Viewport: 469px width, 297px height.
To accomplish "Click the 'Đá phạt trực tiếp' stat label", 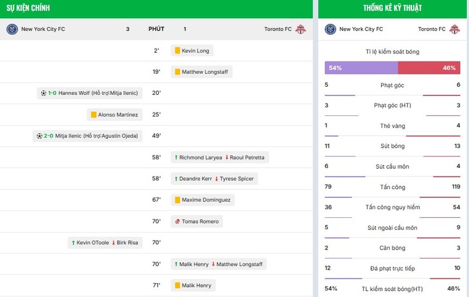I will [x=392, y=268].
